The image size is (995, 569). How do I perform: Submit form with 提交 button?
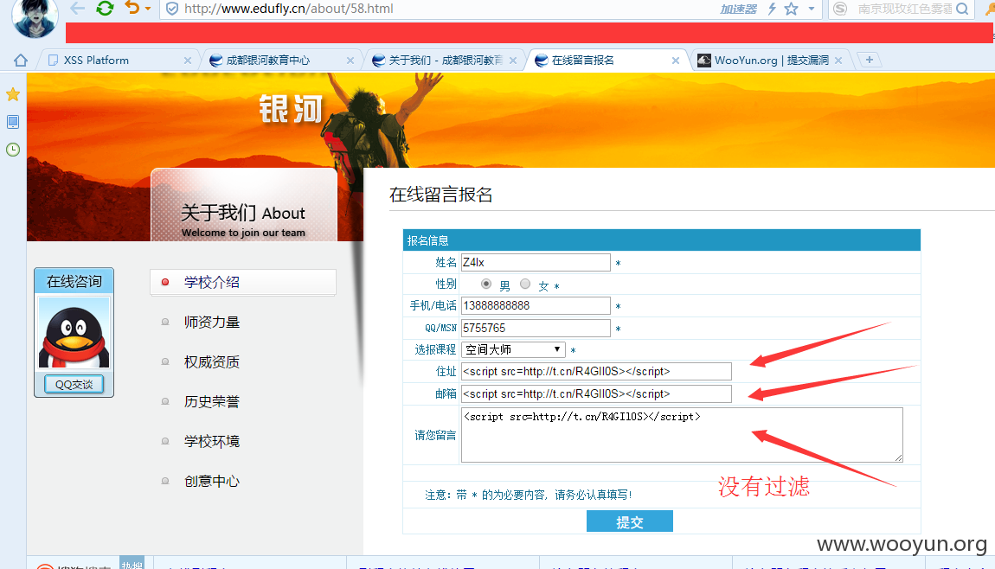click(x=630, y=521)
